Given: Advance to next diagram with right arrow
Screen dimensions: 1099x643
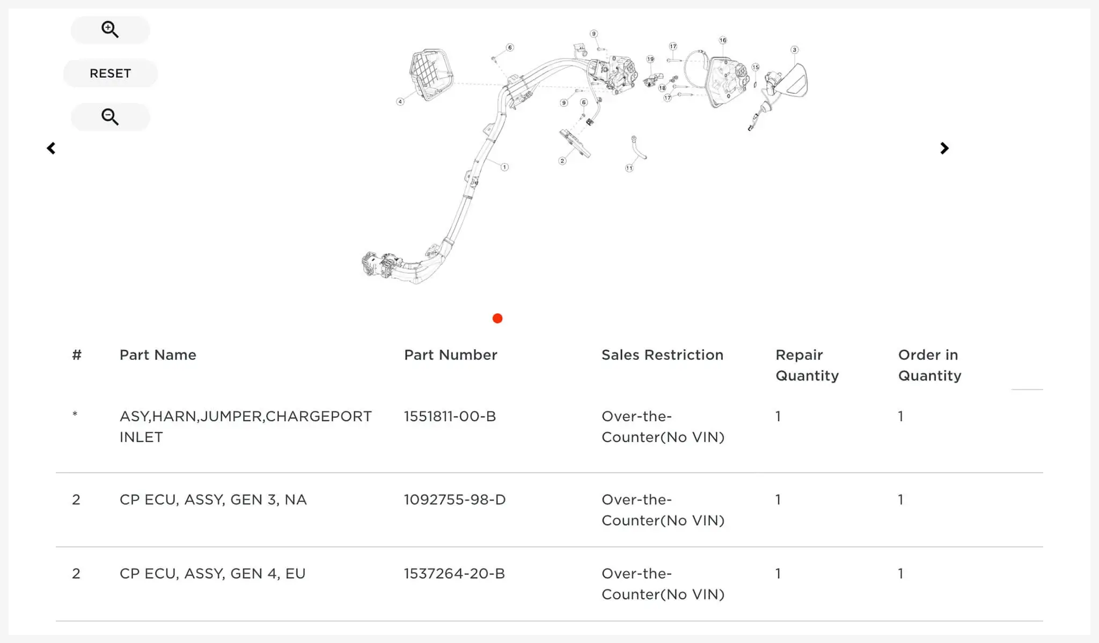Looking at the screenshot, I should pyautogui.click(x=944, y=148).
